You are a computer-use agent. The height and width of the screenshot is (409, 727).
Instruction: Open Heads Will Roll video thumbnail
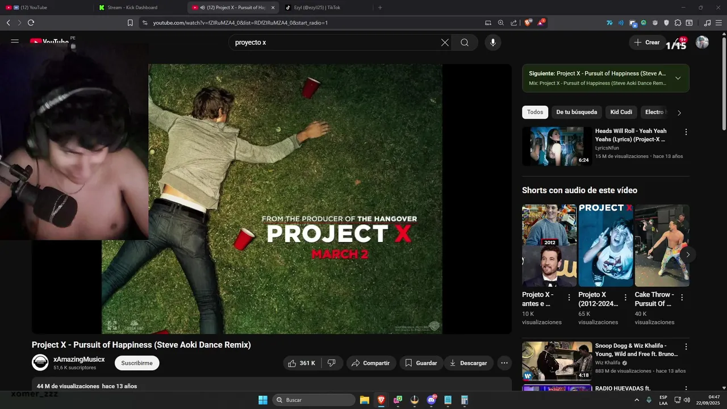click(557, 146)
